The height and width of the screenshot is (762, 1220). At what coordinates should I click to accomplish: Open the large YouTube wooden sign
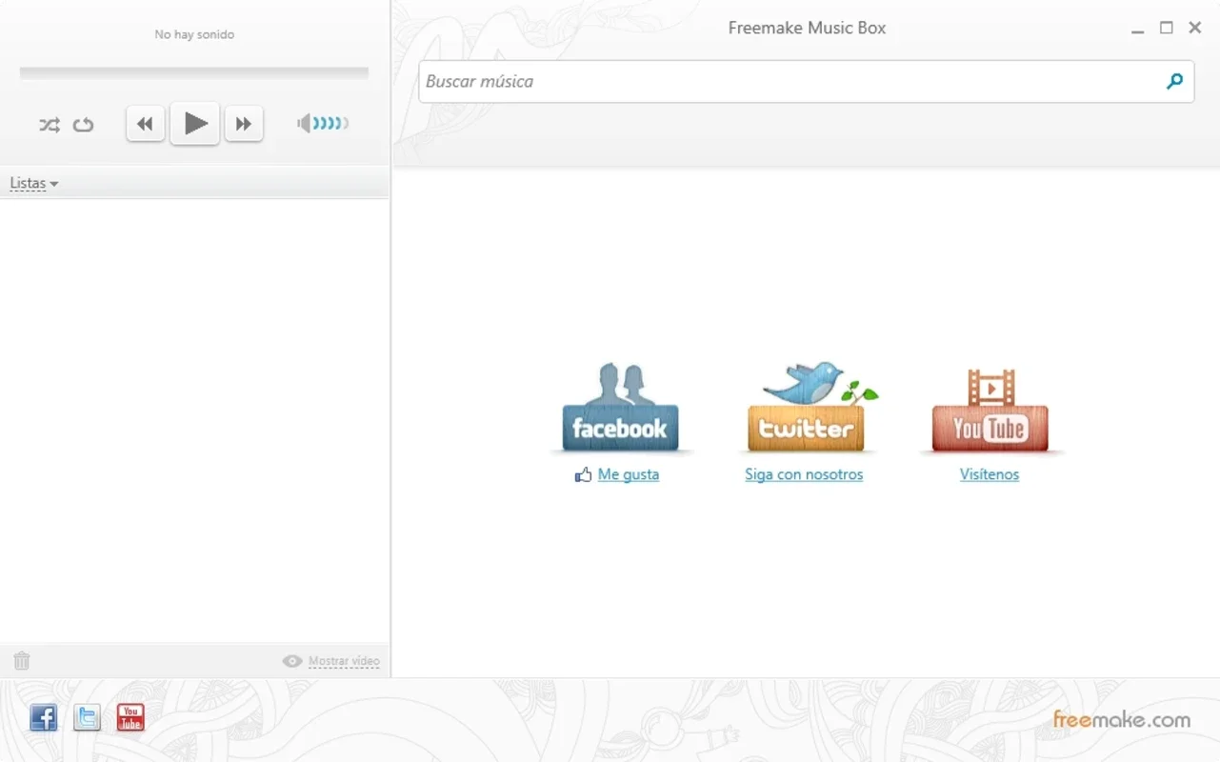tap(990, 411)
